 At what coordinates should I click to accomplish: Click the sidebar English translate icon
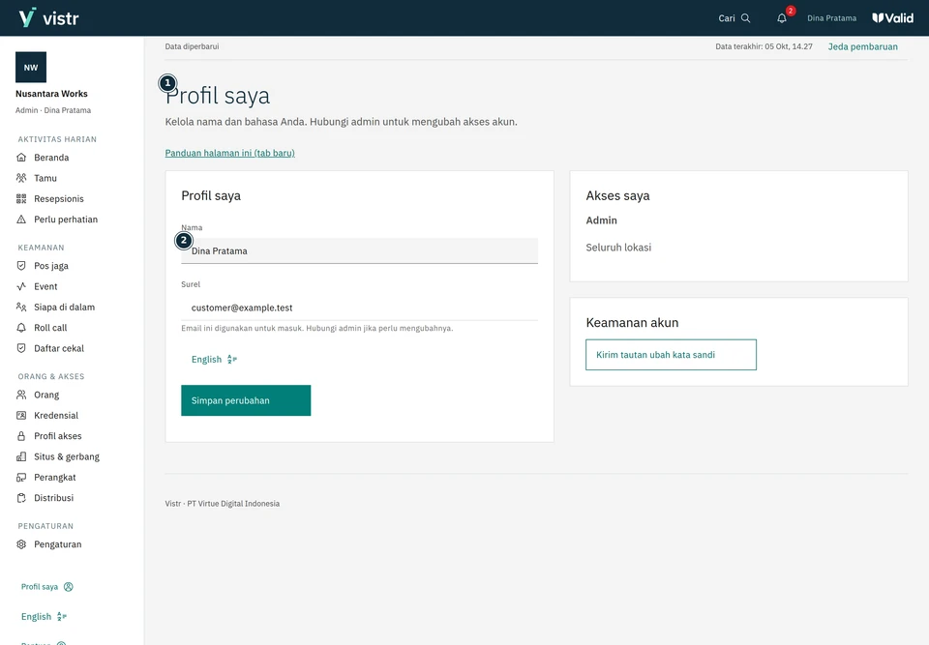(x=62, y=617)
